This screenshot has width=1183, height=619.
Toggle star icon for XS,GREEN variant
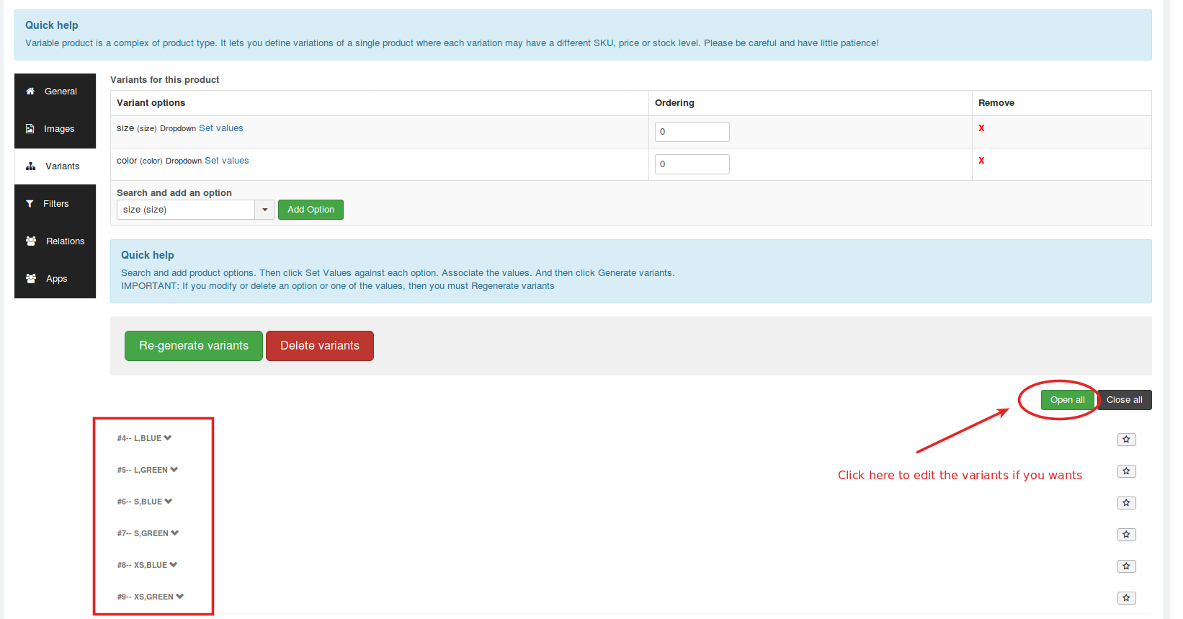click(1126, 598)
